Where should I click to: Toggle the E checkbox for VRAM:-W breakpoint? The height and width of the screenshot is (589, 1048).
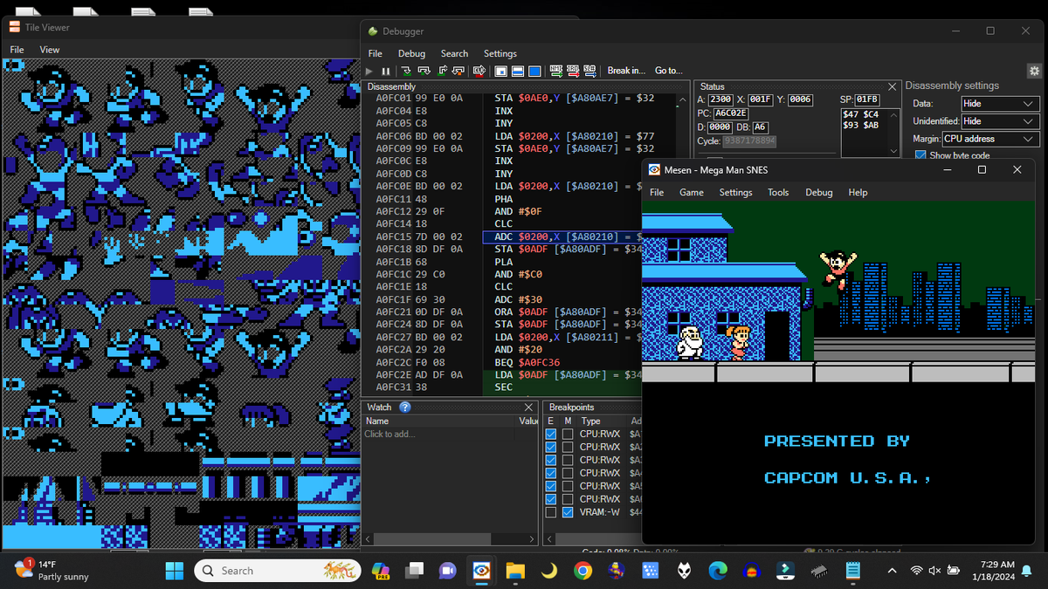(x=550, y=512)
